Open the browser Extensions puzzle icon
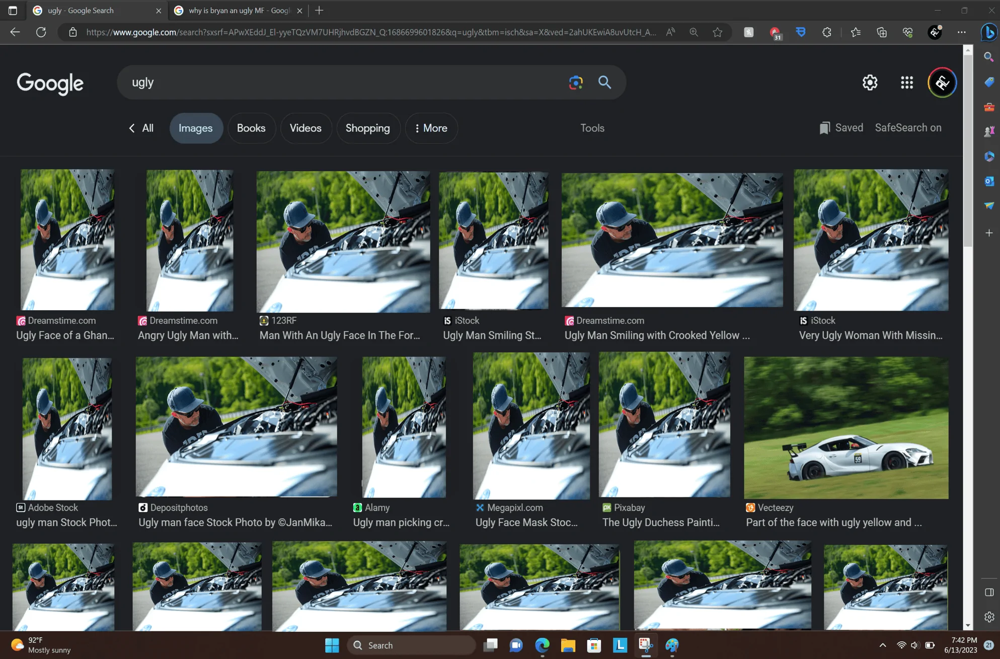The width and height of the screenshot is (1000, 659). pos(826,32)
